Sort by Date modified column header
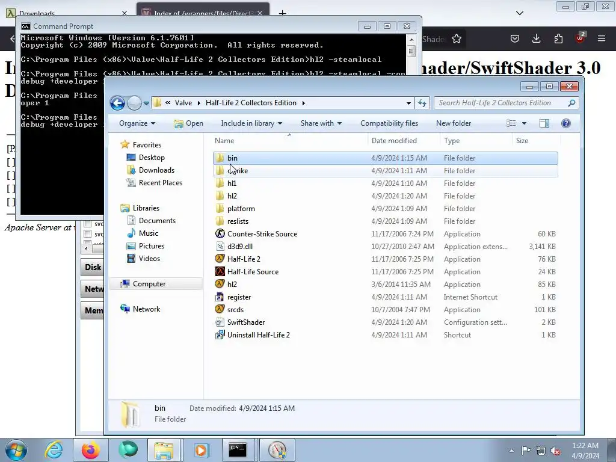 (404, 141)
